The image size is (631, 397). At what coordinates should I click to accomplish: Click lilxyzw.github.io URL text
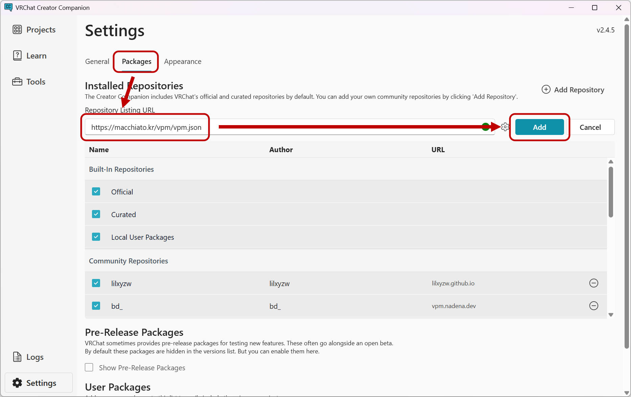453,283
